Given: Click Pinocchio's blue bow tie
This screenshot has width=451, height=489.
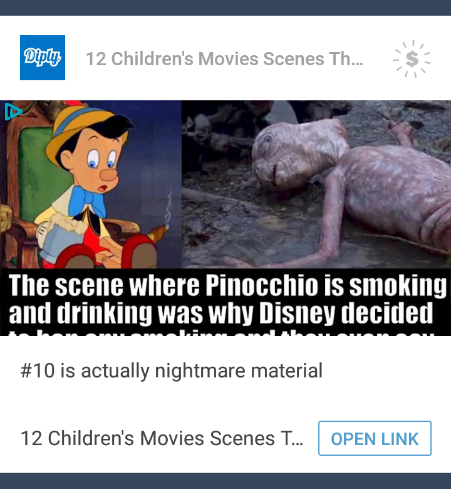Looking at the screenshot, I should click(x=86, y=201).
